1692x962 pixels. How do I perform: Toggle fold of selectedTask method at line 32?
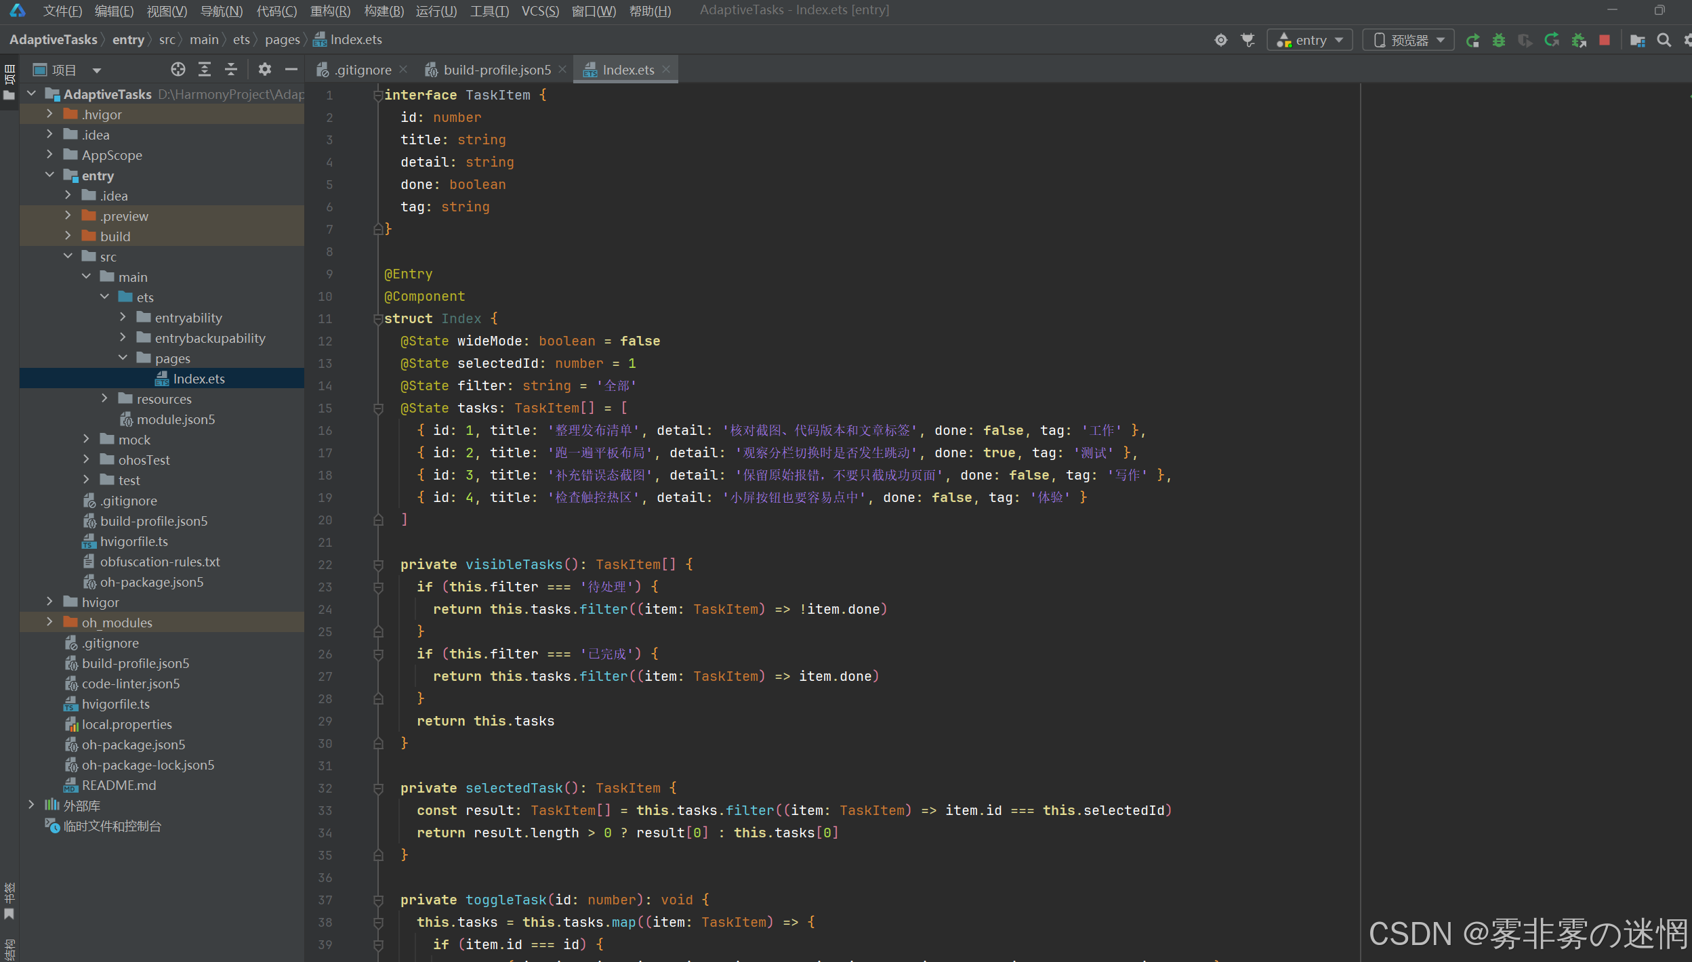point(378,789)
